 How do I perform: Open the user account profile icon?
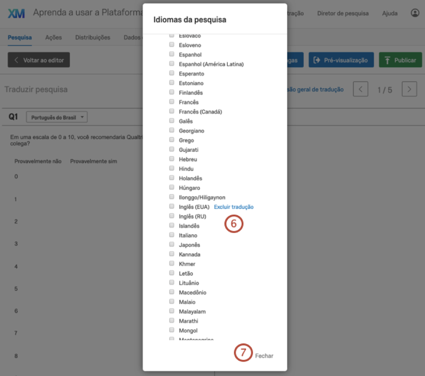point(415,13)
